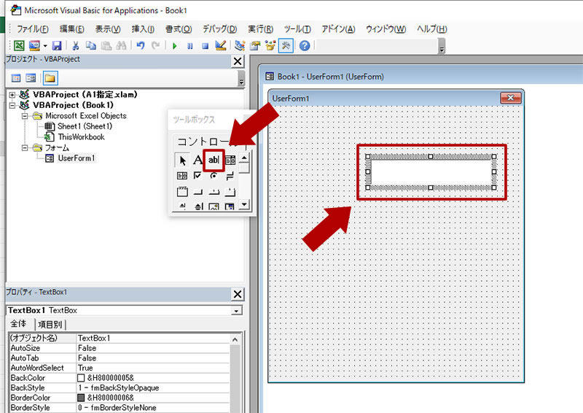Screen dimensions: 583x413
Task: Click the green Run Sub/UserForm button
Action: pos(175,46)
